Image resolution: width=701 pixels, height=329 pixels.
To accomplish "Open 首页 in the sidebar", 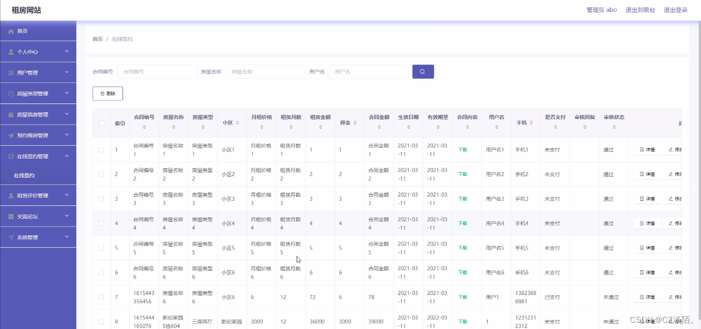I will point(38,31).
